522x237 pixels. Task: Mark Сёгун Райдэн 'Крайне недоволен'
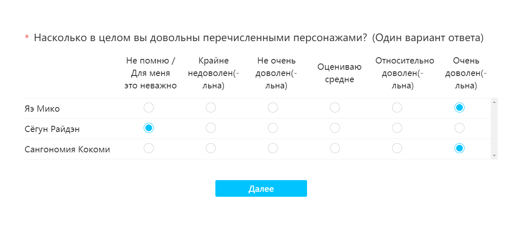coord(211,128)
